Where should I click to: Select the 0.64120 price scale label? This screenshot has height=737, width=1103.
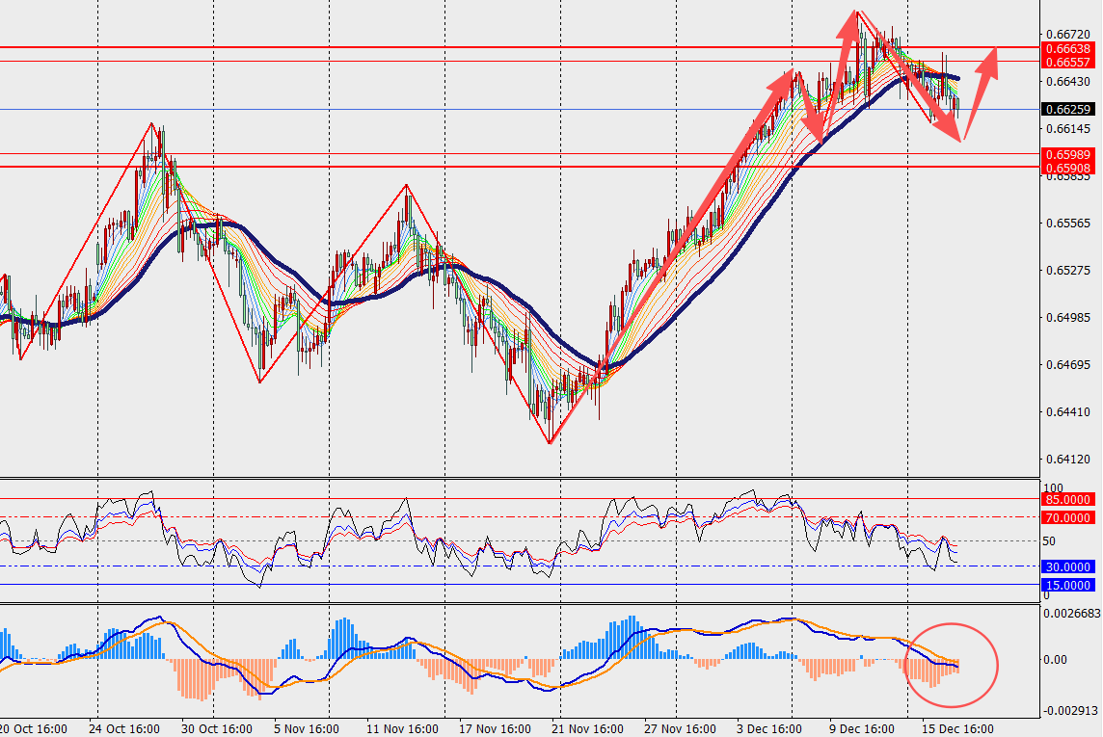[1066, 459]
